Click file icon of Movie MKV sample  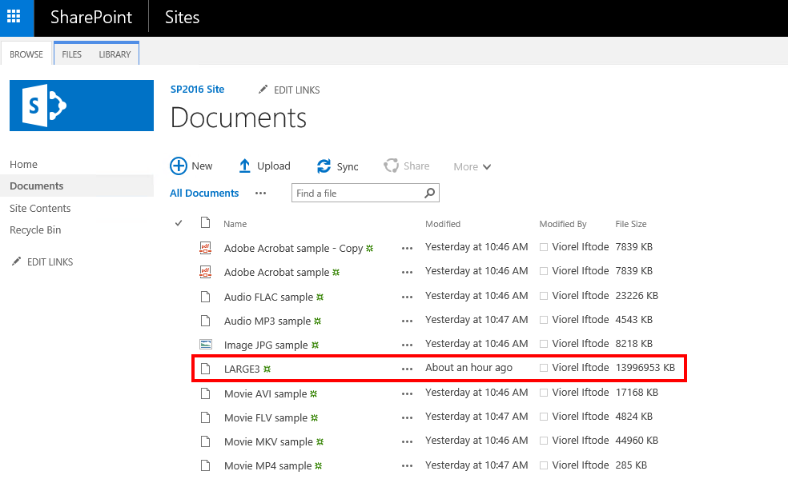click(206, 441)
